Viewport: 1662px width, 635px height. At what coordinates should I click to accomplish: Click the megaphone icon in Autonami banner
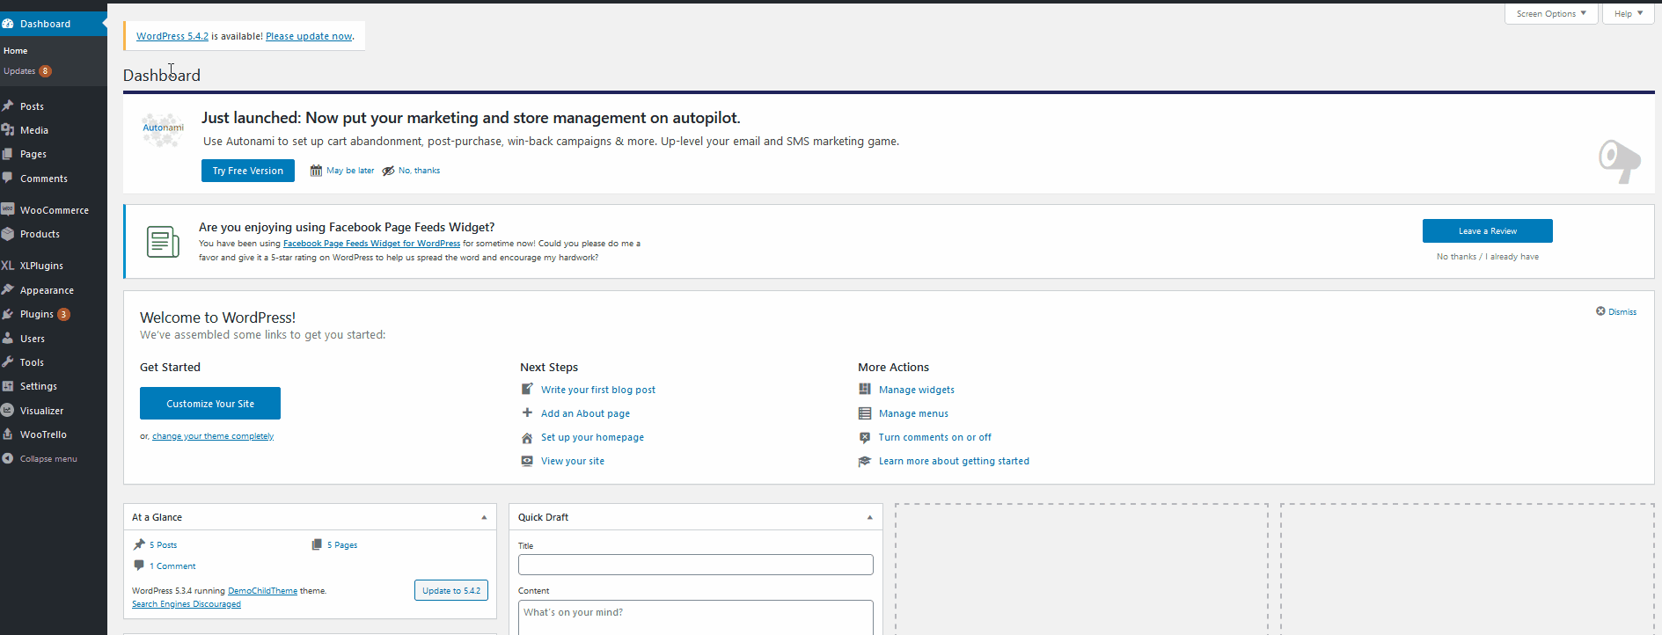tap(1619, 161)
